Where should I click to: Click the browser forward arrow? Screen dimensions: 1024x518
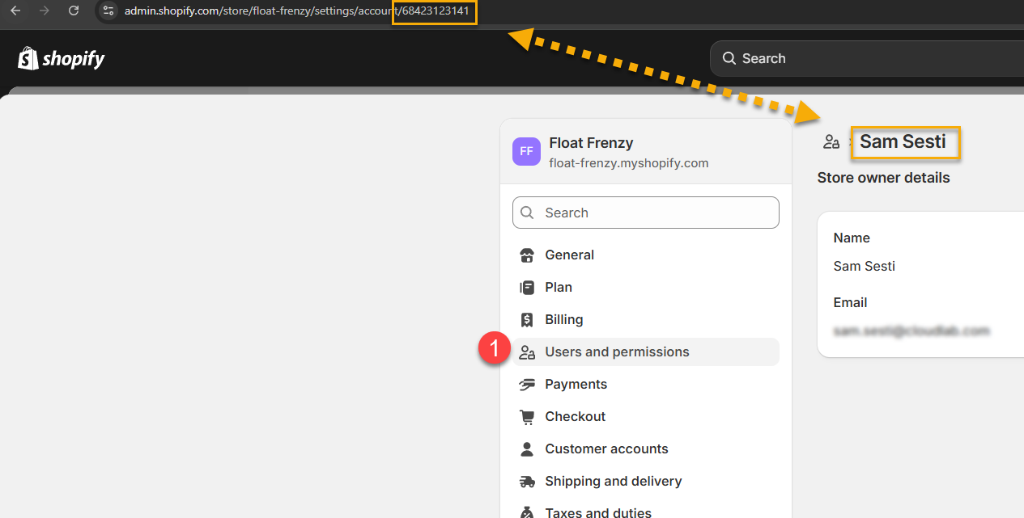coord(45,11)
